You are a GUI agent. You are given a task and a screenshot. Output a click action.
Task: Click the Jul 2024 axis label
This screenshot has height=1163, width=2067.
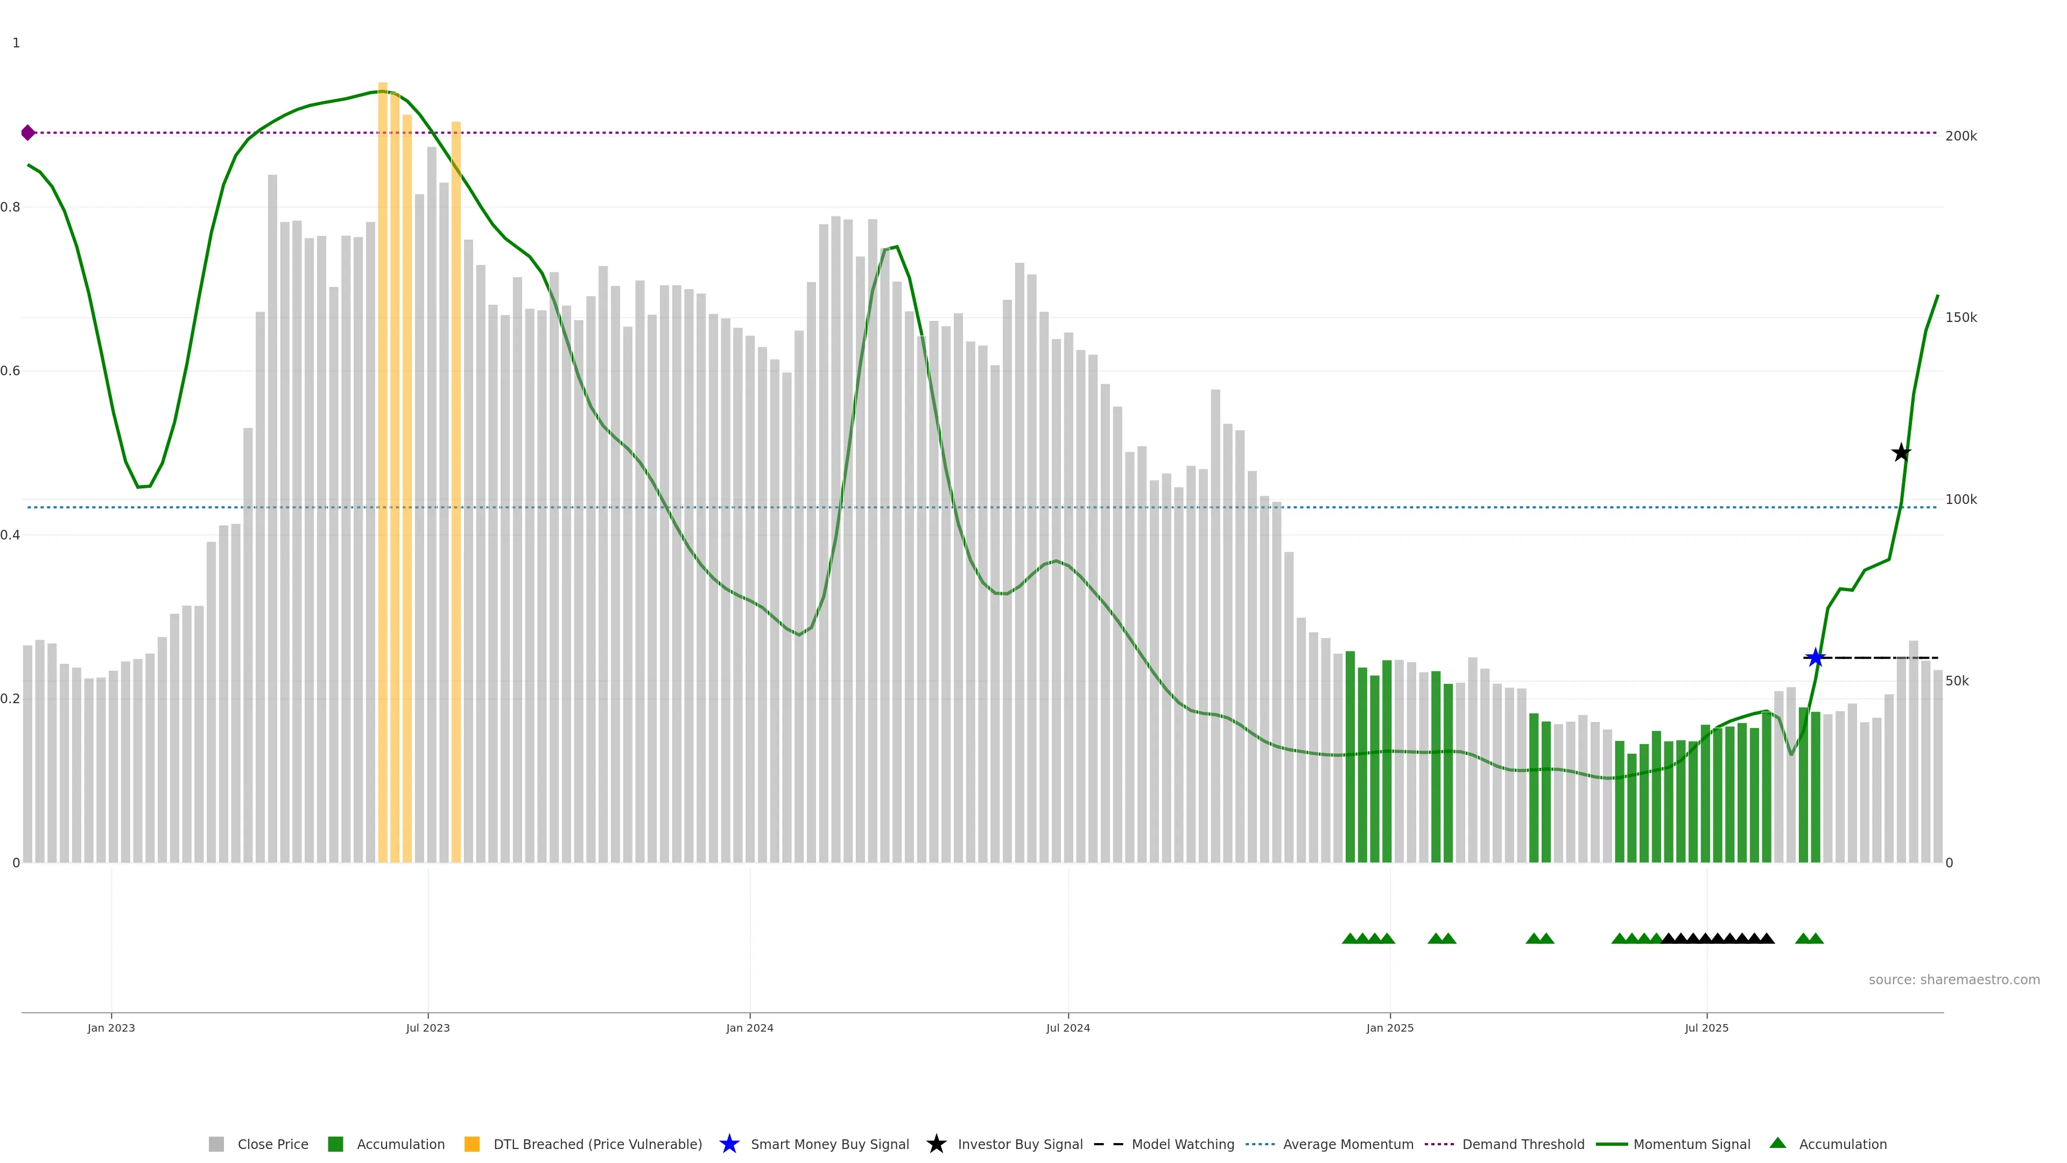click(1067, 1027)
